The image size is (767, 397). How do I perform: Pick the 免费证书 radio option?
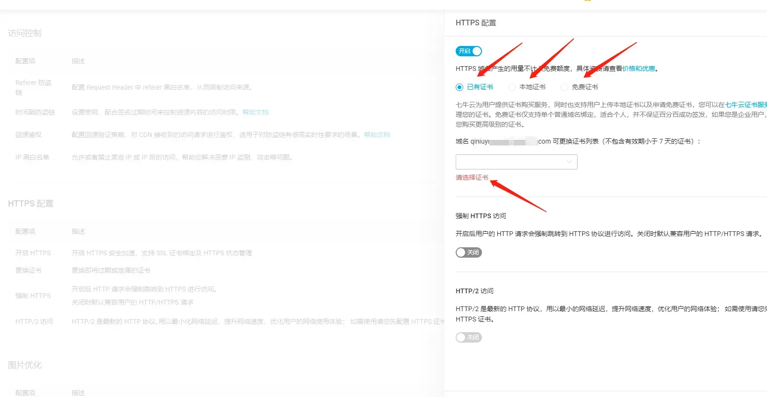pyautogui.click(x=564, y=87)
